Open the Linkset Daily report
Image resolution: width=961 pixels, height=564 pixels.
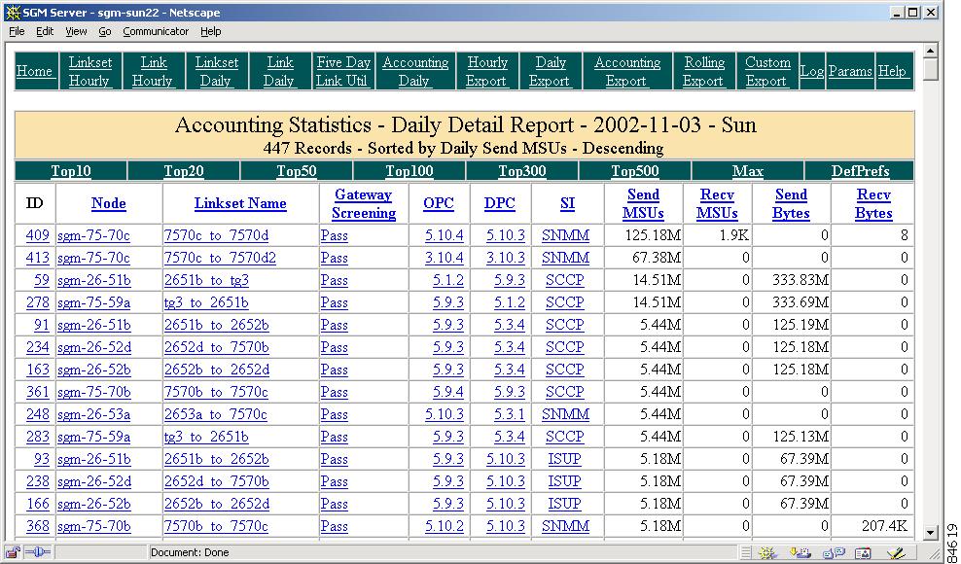pos(216,71)
